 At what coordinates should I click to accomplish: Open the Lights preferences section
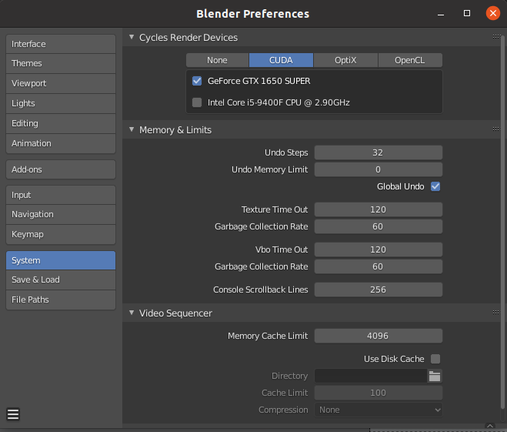click(x=61, y=103)
